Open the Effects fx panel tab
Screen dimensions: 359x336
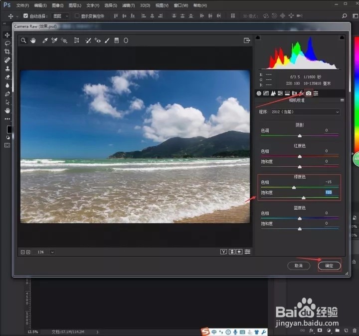coord(302,93)
